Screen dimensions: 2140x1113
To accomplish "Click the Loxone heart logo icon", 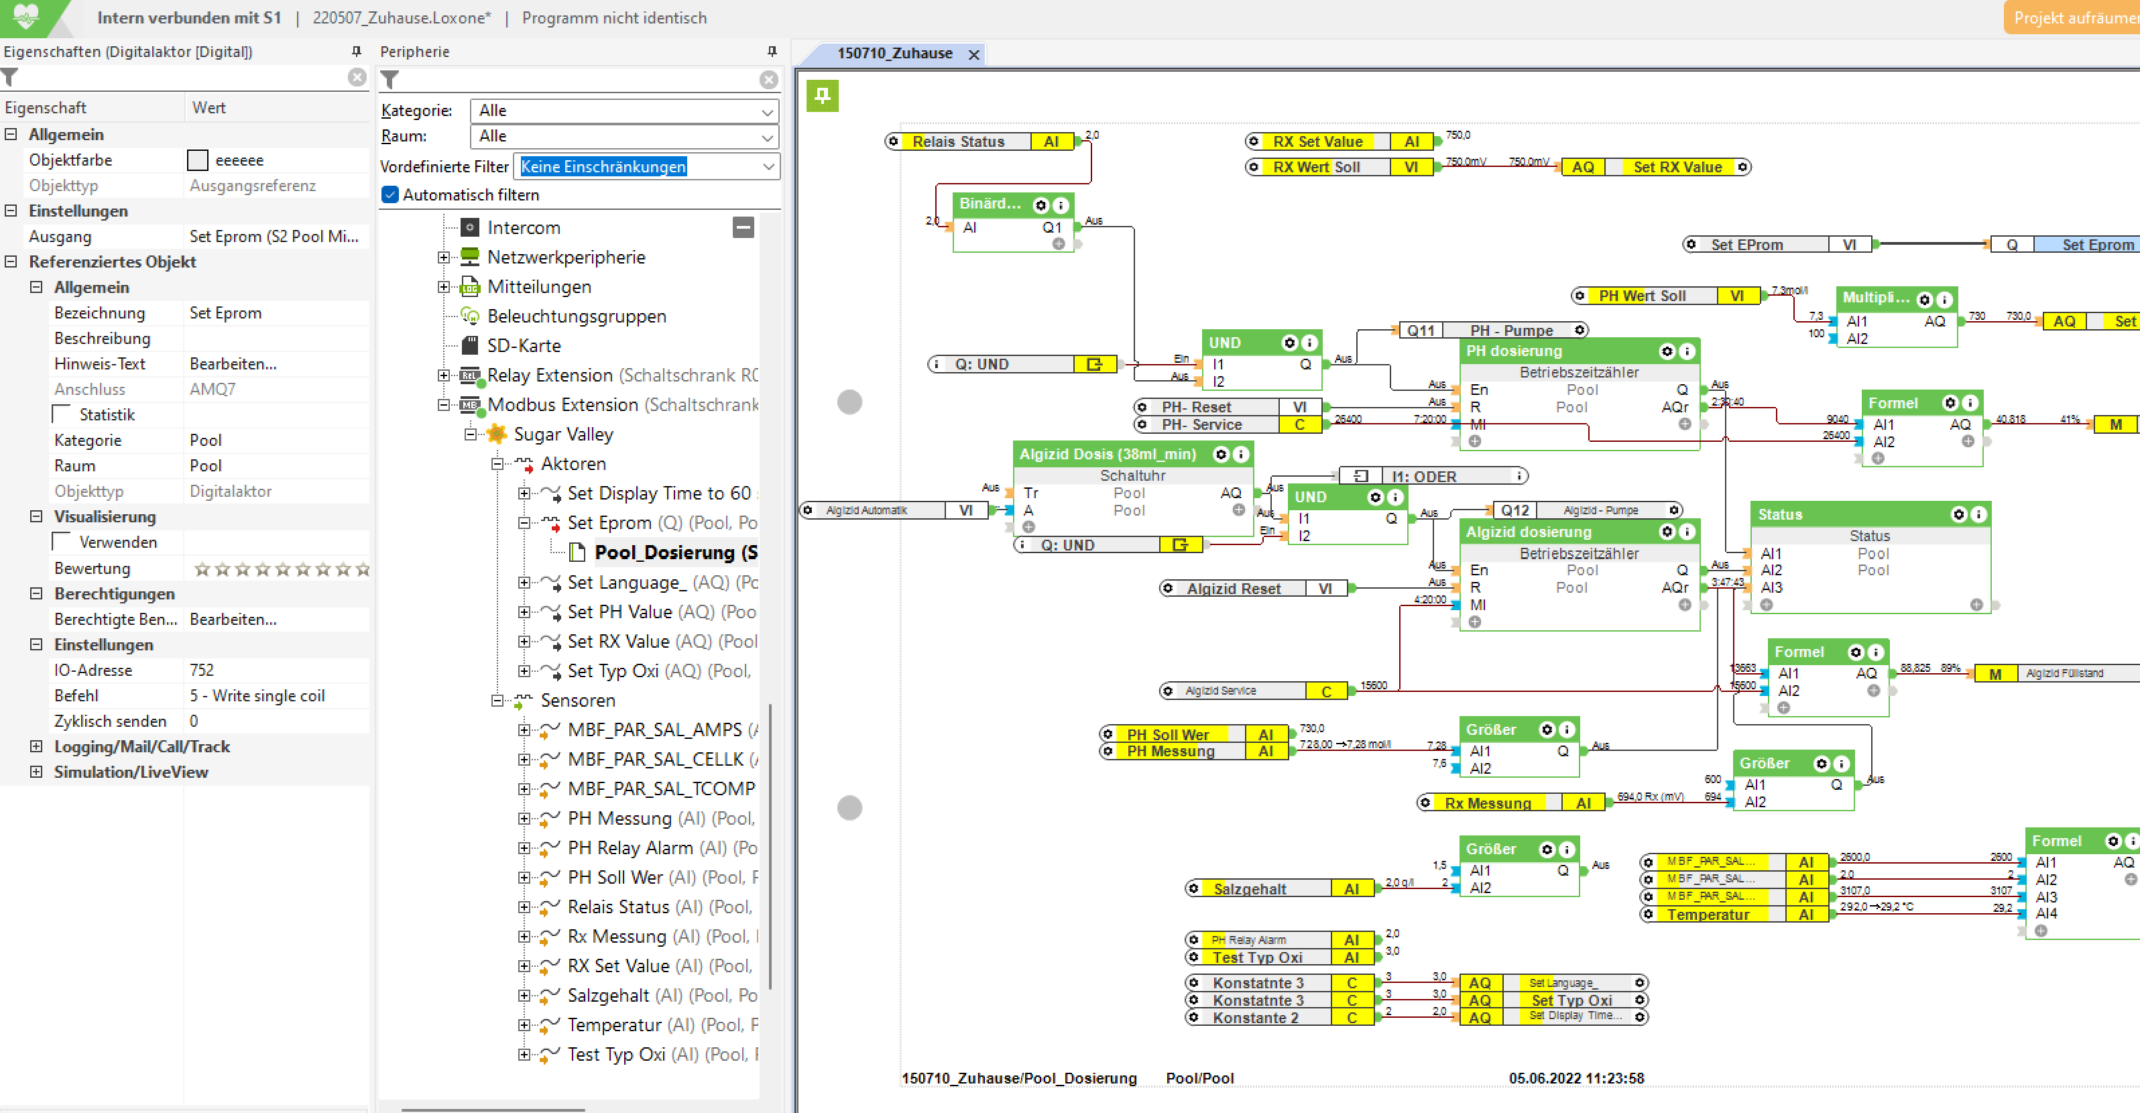I will (27, 16).
